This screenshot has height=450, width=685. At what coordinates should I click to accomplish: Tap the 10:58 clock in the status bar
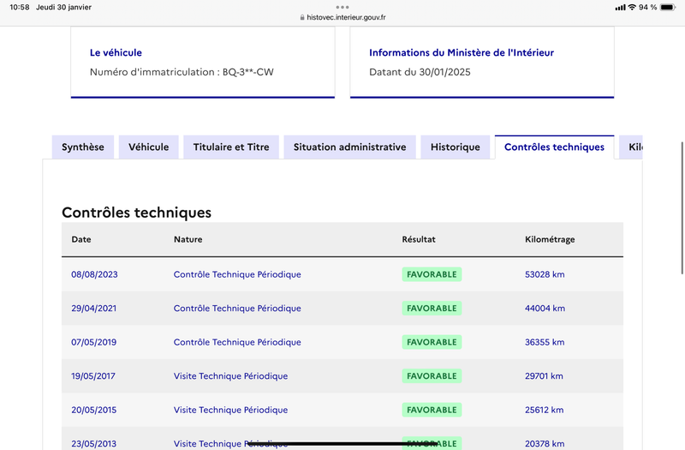[x=19, y=8]
